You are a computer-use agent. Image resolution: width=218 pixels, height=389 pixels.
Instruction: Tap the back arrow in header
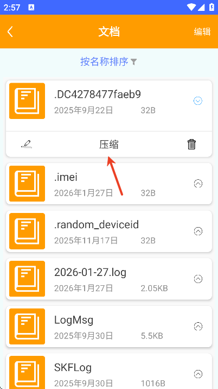[x=10, y=32]
